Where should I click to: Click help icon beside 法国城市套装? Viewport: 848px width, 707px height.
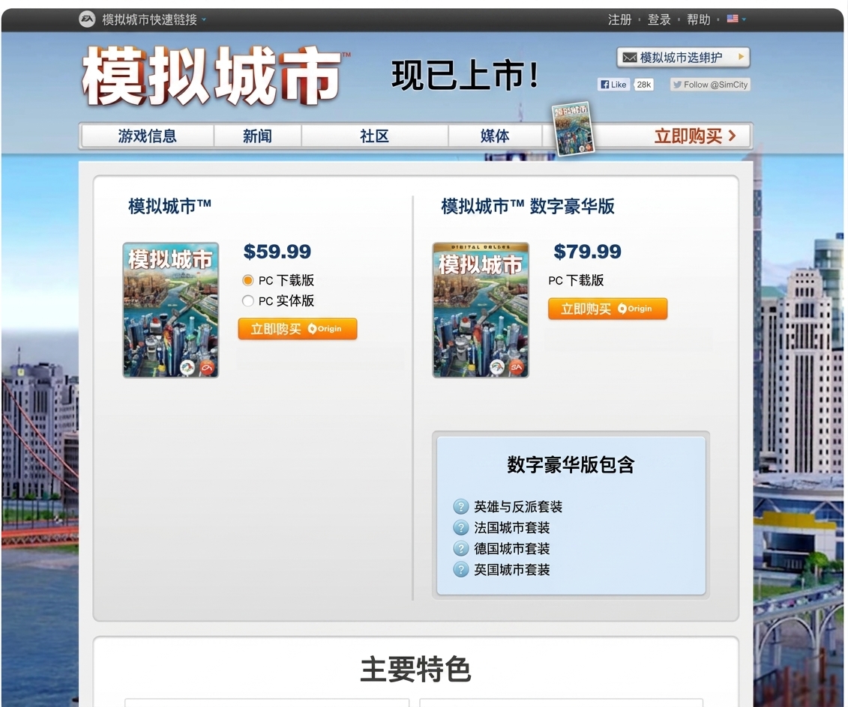point(460,528)
